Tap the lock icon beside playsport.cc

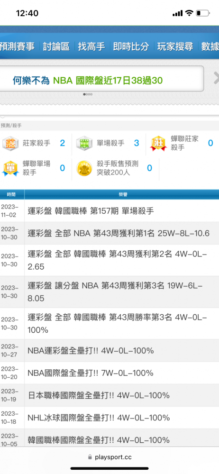[90, 457]
